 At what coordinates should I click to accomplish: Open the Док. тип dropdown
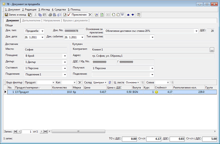pos(42,31)
